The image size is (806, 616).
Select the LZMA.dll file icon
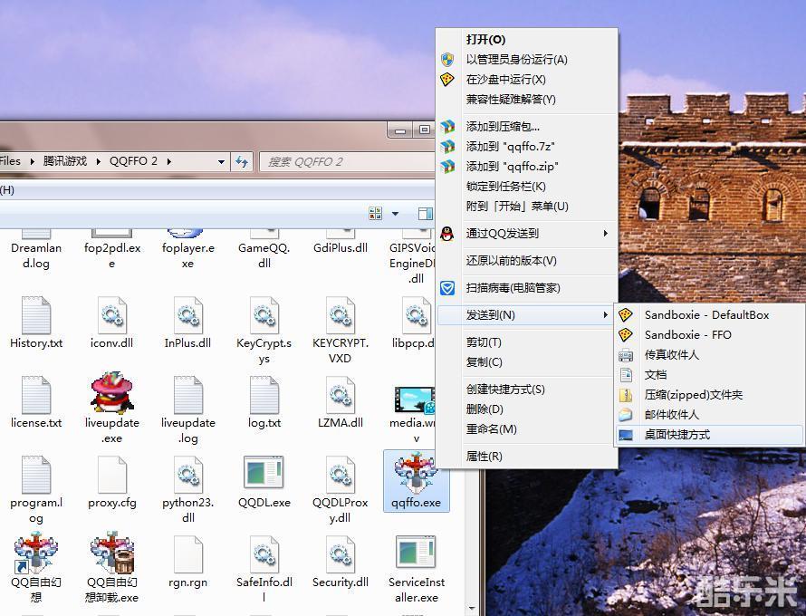point(341,395)
